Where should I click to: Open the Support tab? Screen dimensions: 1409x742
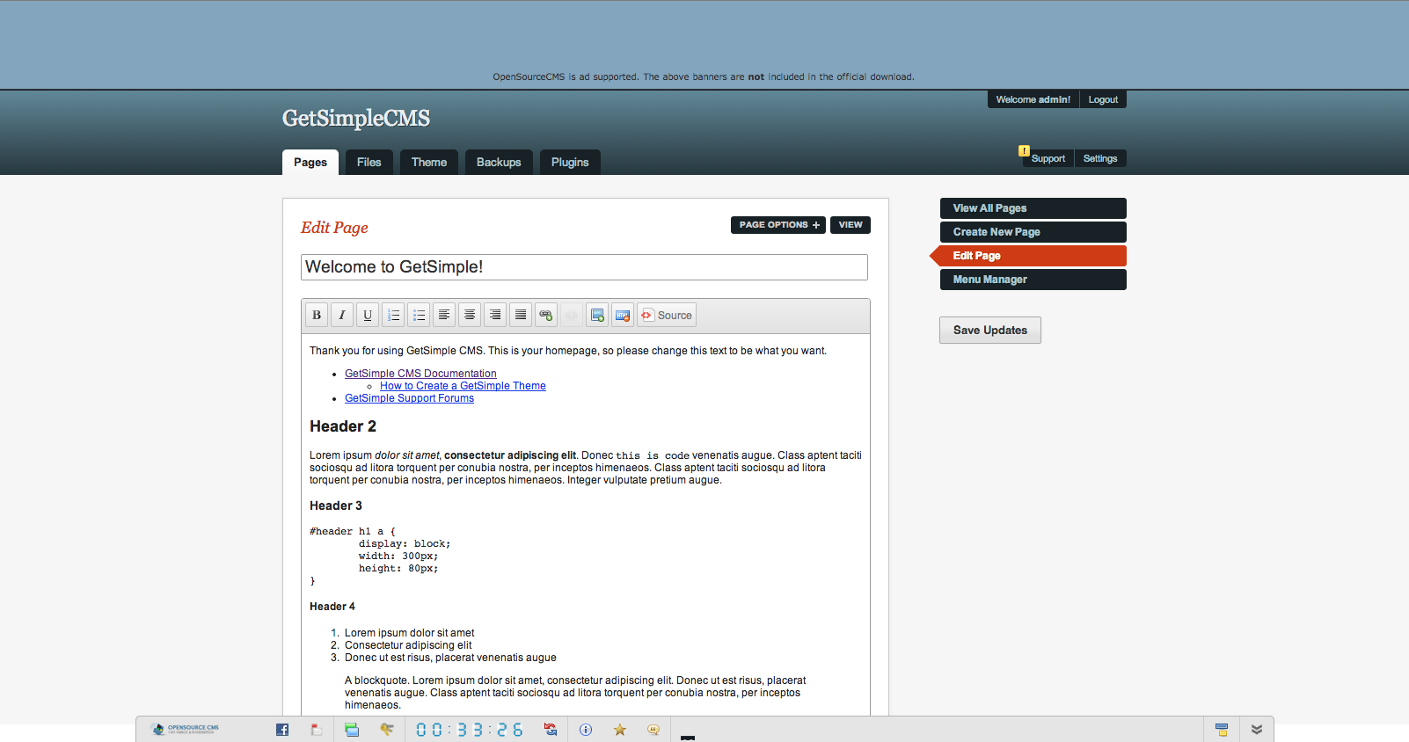pos(1048,158)
